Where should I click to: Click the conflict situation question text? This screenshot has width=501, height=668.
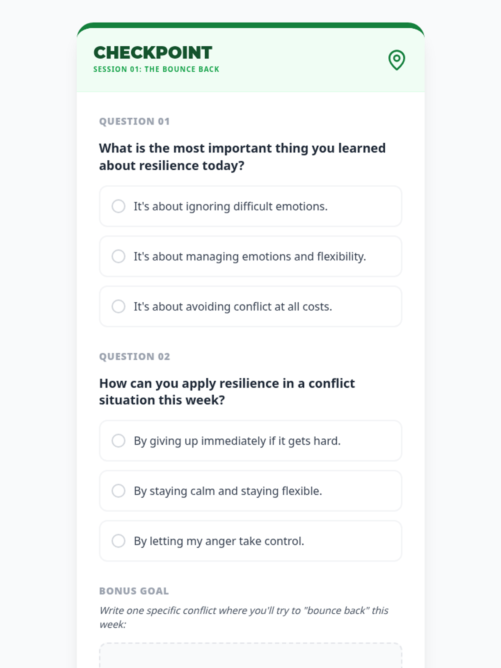point(227,392)
